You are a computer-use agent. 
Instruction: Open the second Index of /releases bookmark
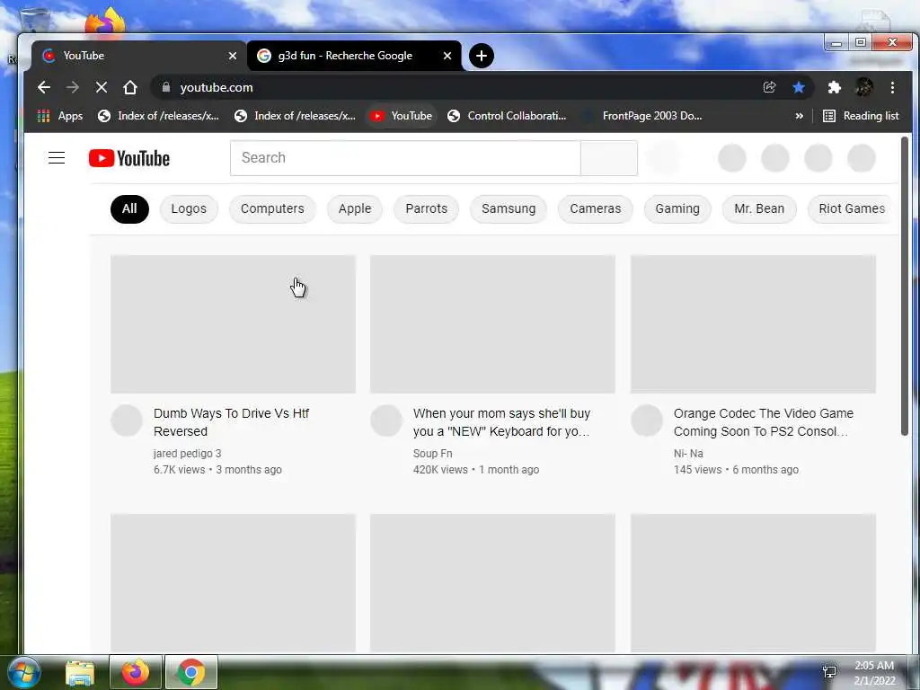tap(295, 116)
